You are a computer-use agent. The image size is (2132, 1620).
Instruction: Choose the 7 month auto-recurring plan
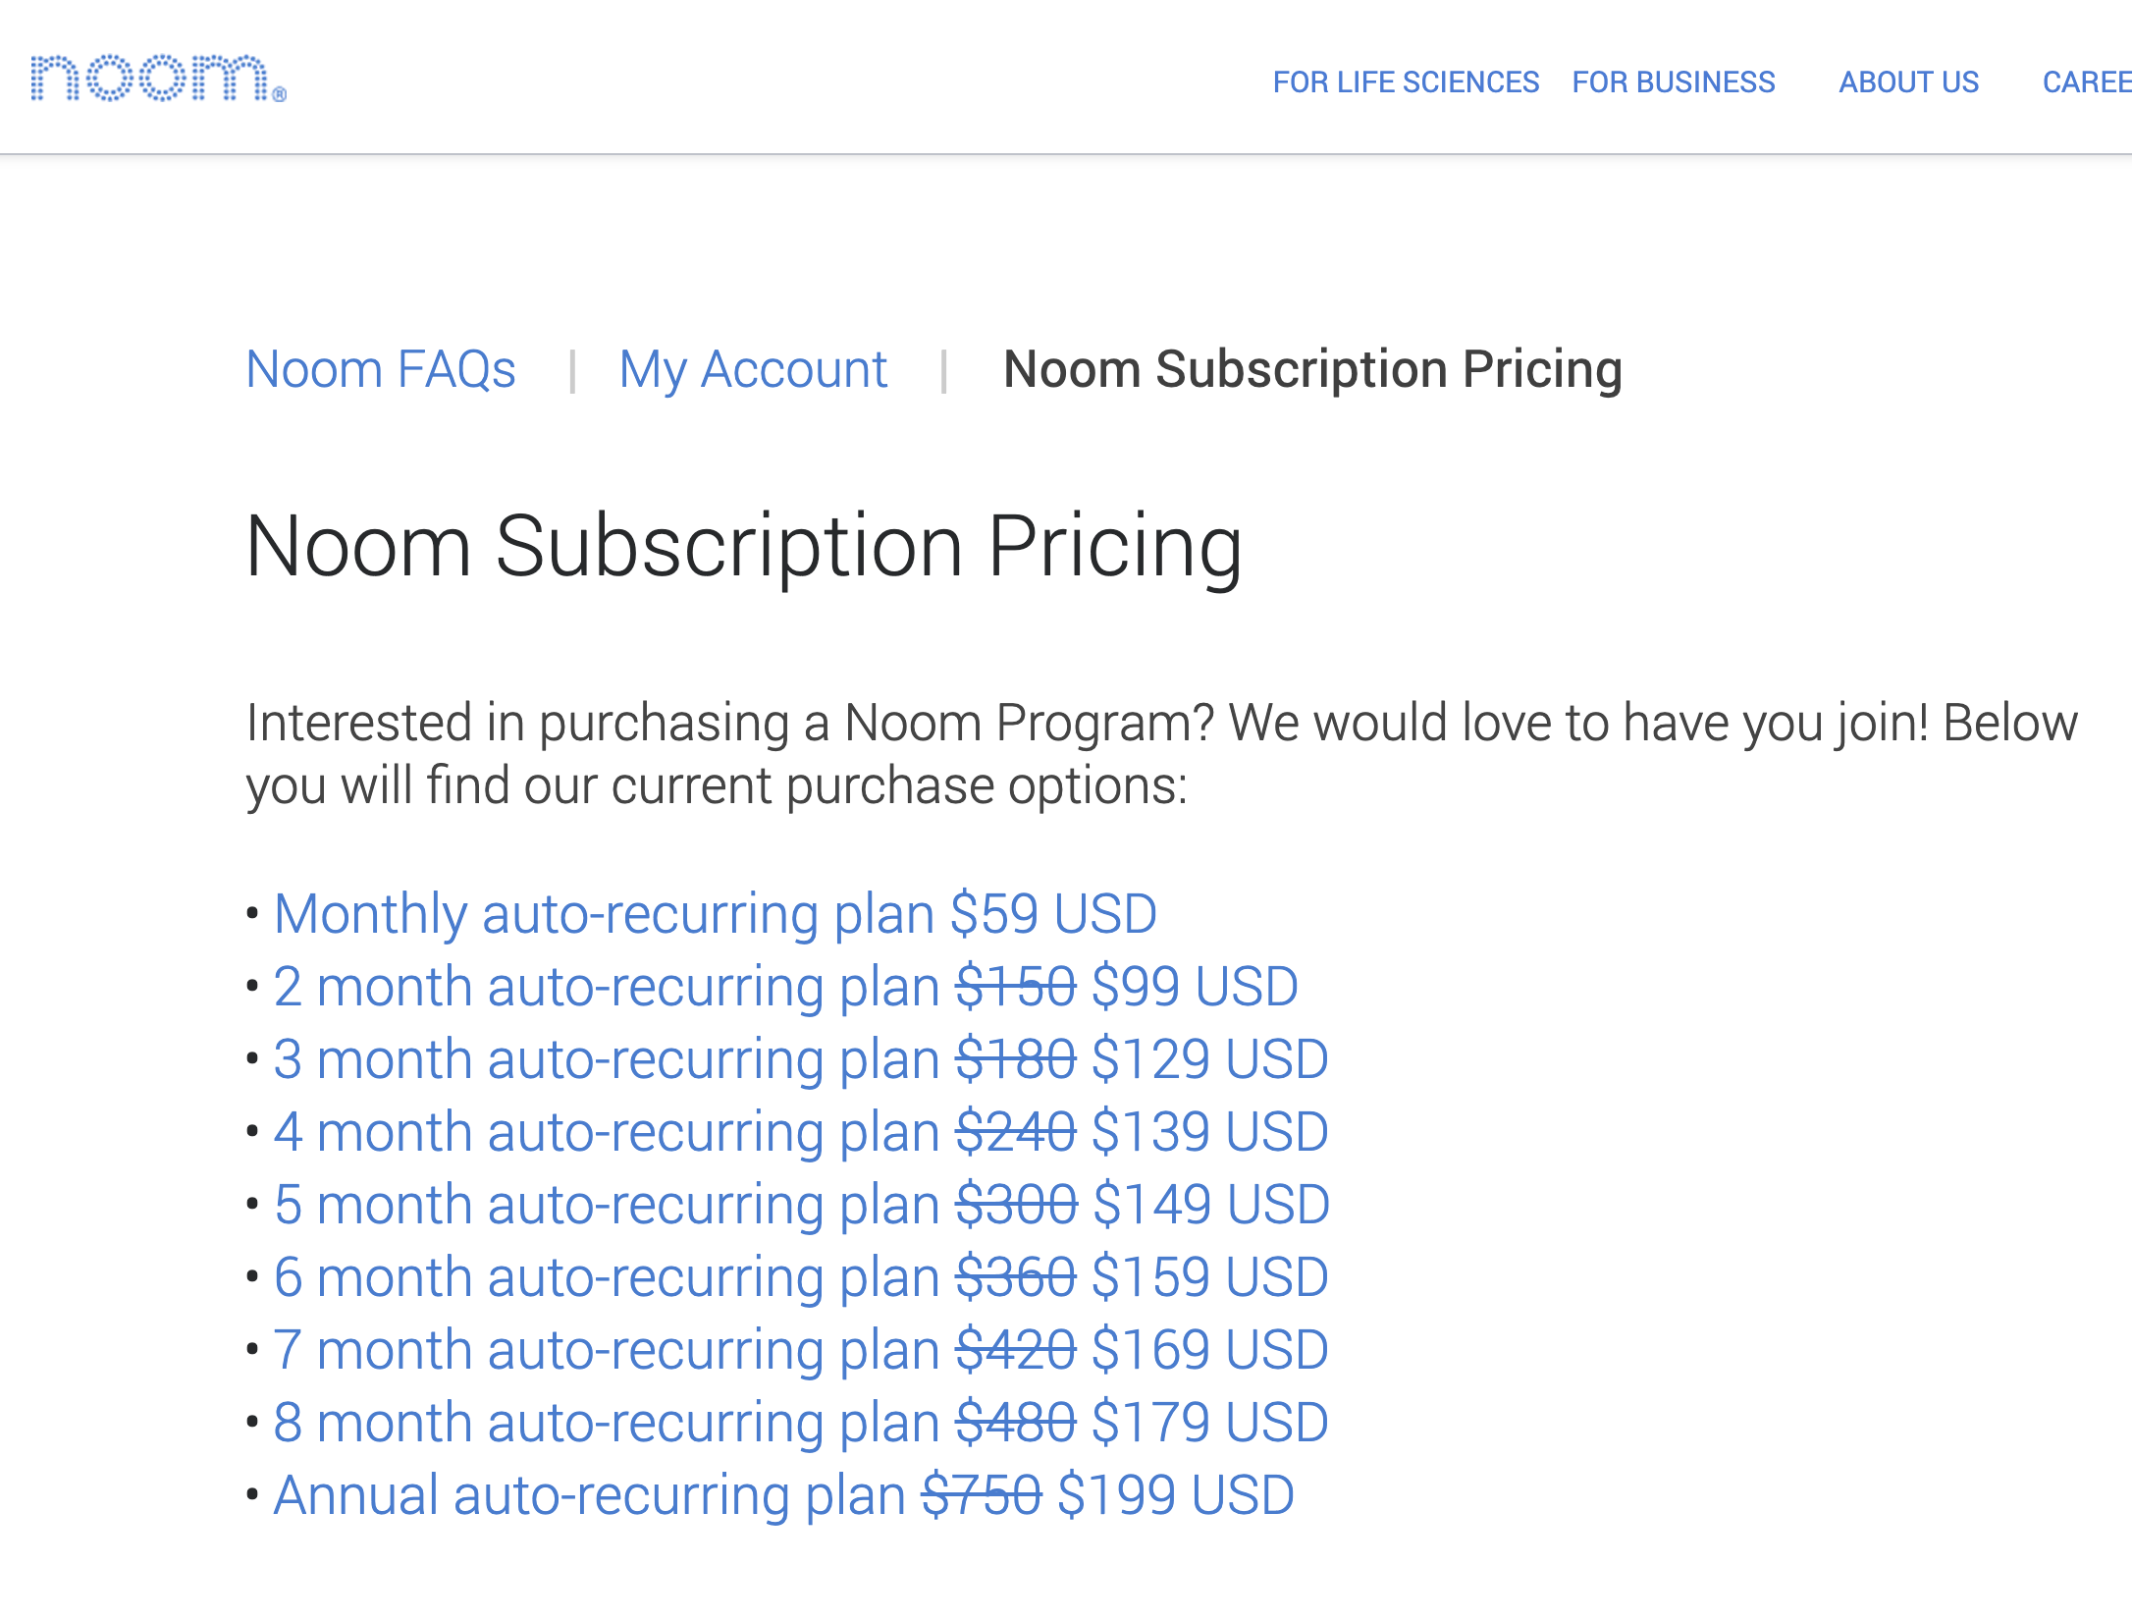(800, 1350)
